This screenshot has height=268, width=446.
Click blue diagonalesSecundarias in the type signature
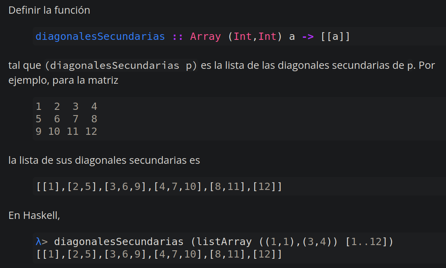tap(100, 37)
